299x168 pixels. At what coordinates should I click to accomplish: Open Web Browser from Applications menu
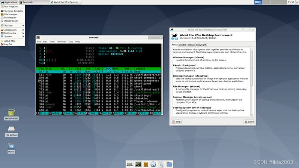pos(12,21)
